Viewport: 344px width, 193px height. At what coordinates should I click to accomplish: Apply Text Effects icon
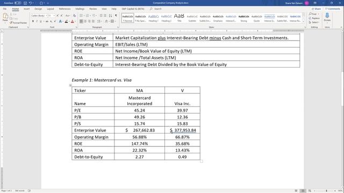coord(61,21)
